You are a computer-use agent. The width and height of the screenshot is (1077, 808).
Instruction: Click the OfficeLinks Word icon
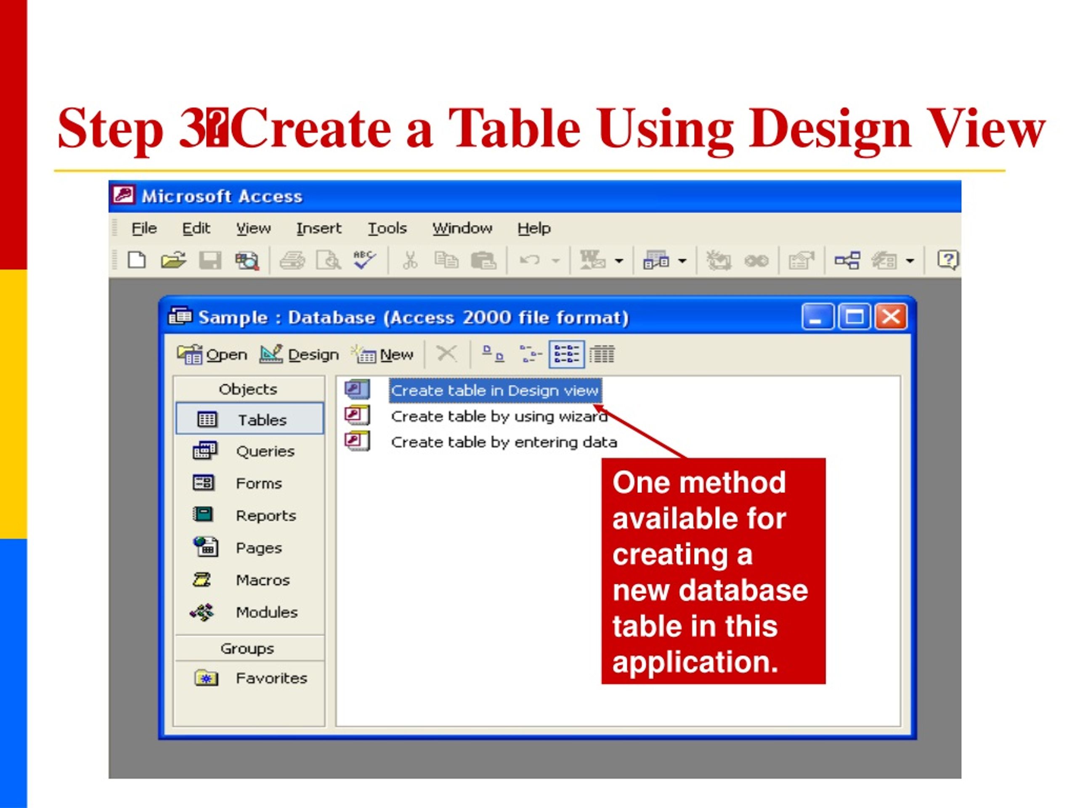(x=592, y=260)
